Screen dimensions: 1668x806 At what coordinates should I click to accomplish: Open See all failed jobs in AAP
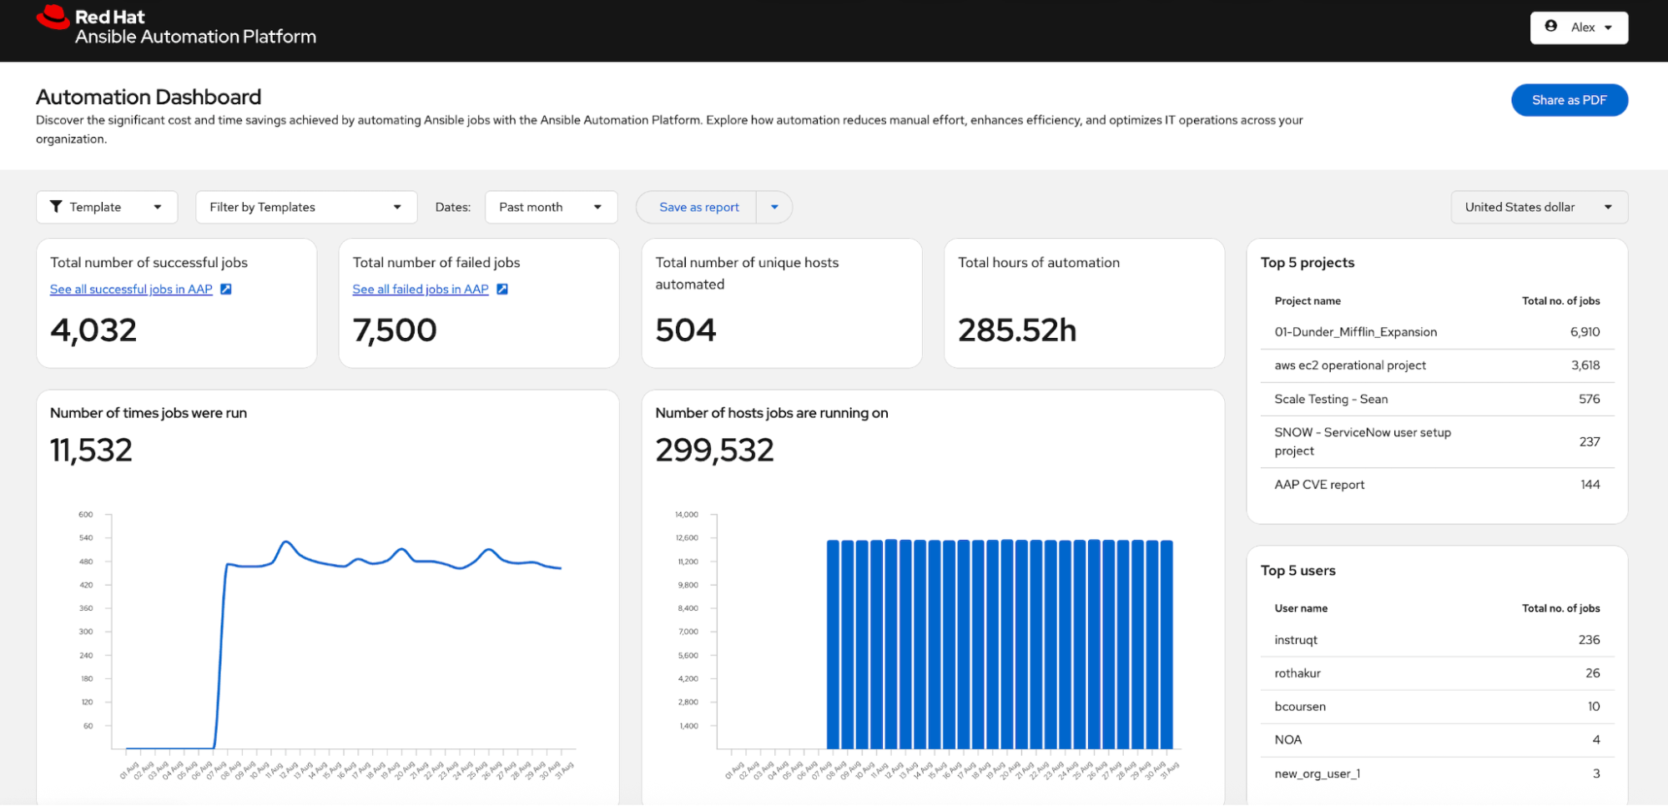click(421, 290)
